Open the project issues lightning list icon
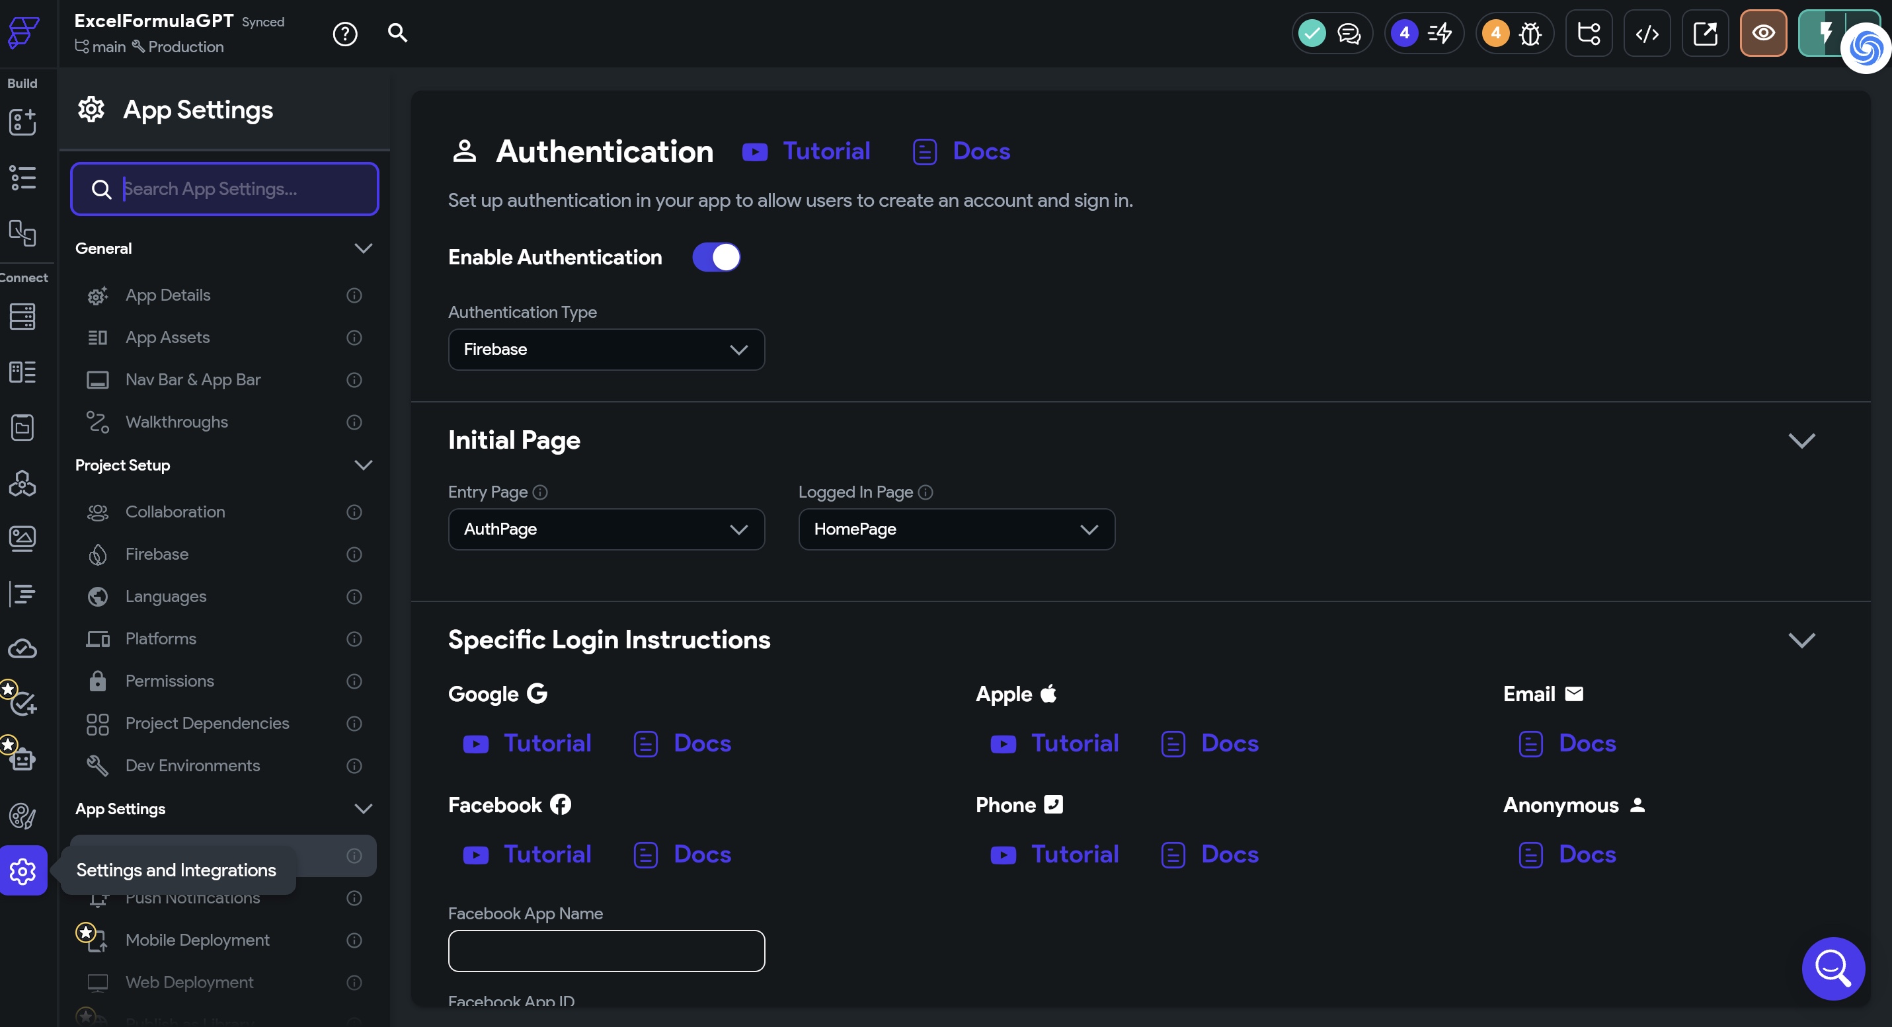The width and height of the screenshot is (1892, 1027). (x=1440, y=33)
